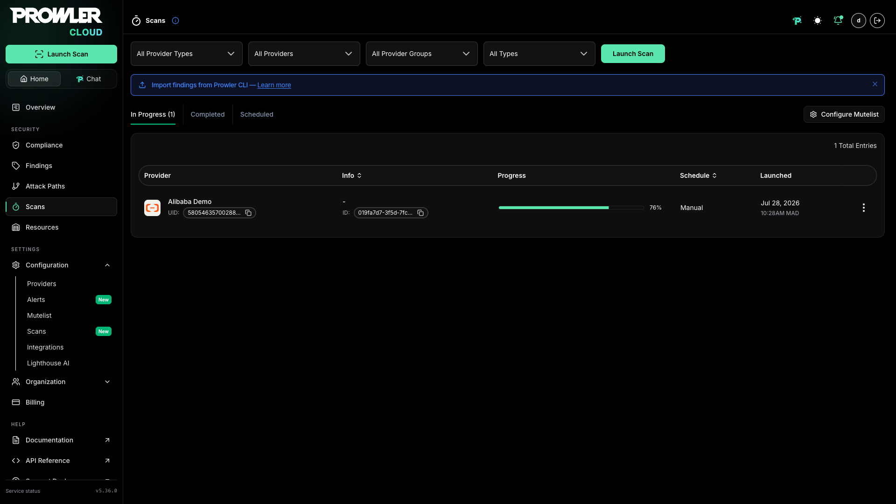Open the All Types dropdown
This screenshot has height=504, width=896.
point(539,54)
